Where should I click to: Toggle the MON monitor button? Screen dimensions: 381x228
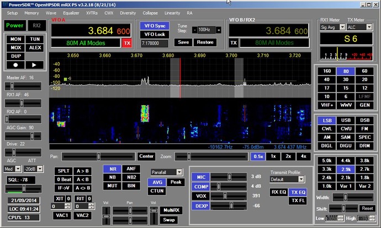[x=15, y=39]
